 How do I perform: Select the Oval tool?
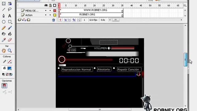click(x=4, y=22)
